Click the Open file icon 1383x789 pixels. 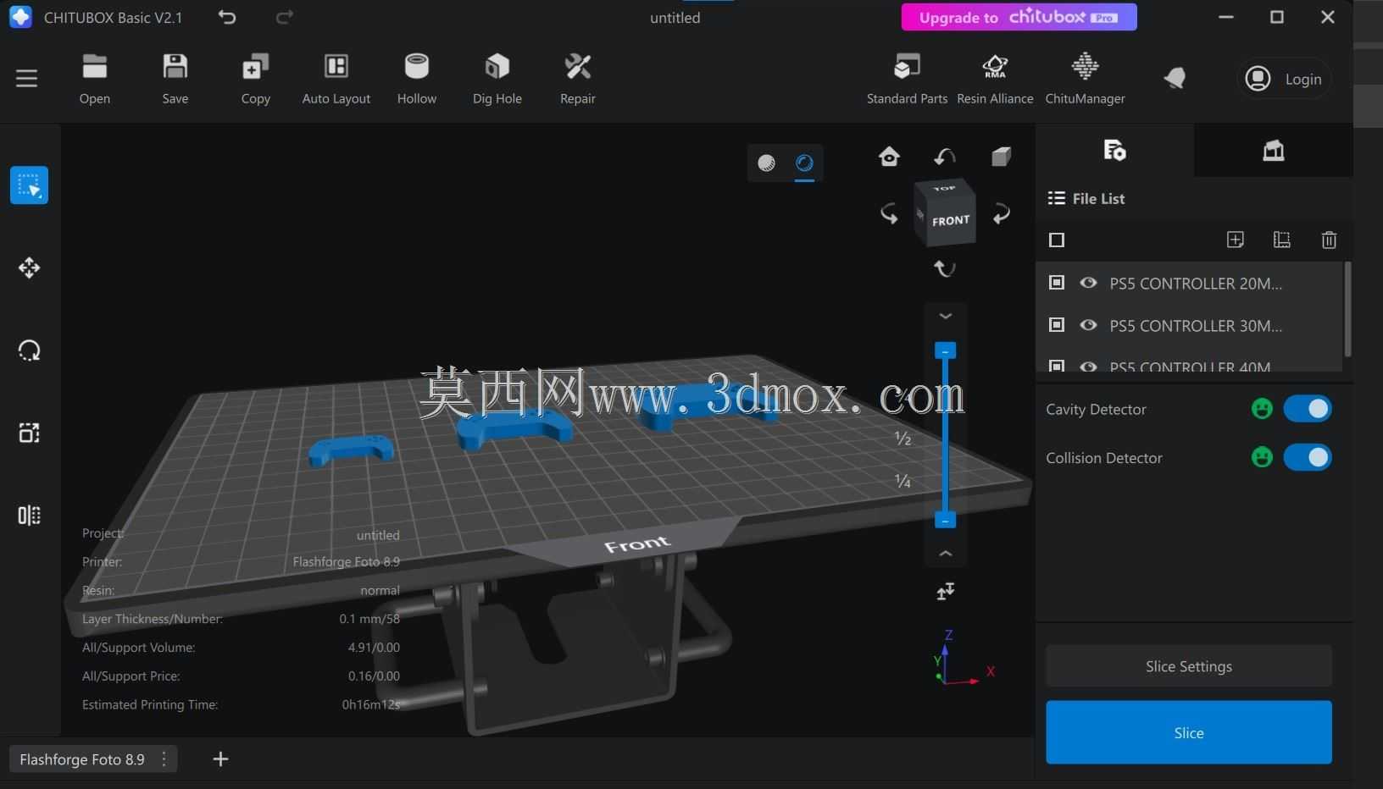[94, 79]
